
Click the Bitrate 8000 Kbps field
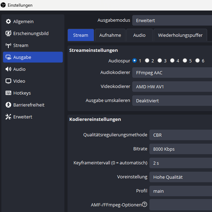[x=181, y=149]
